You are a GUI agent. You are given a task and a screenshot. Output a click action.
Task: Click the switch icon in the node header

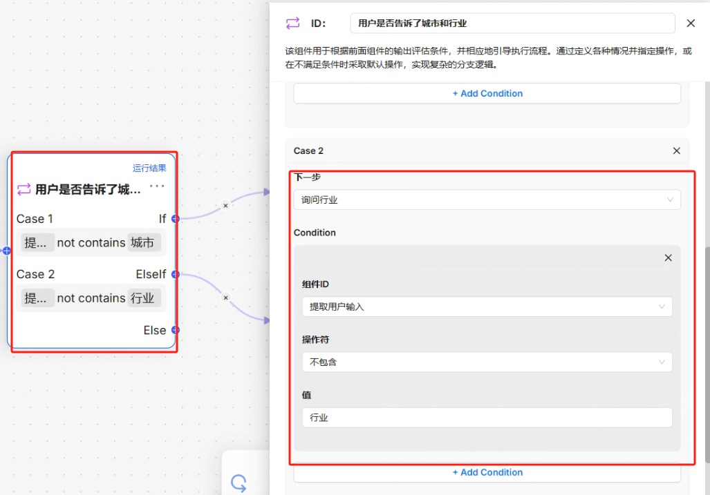pos(24,189)
